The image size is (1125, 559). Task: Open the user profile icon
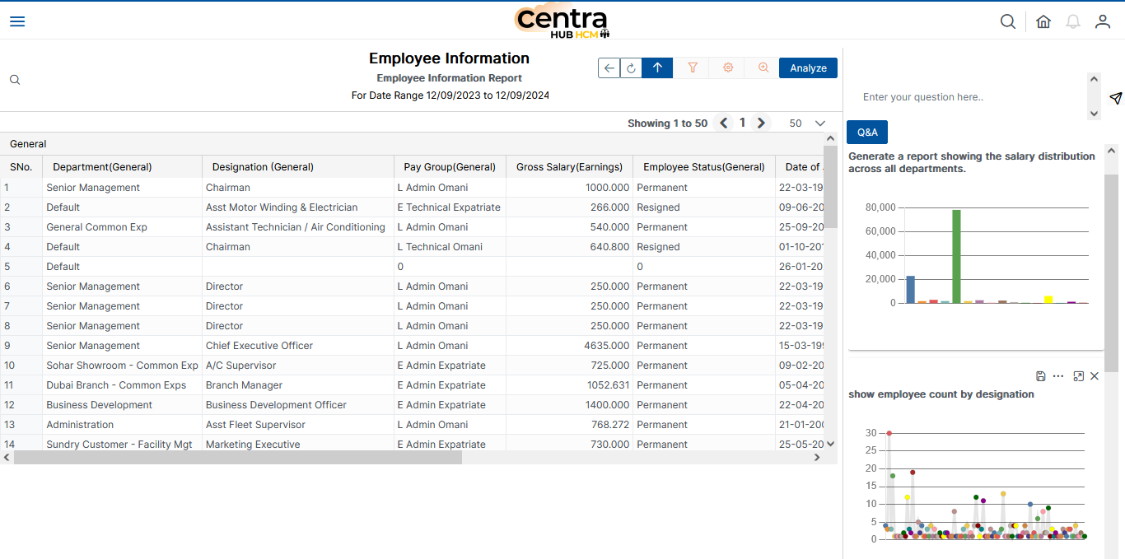tap(1103, 21)
